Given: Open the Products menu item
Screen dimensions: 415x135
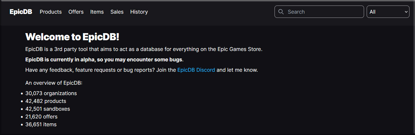Looking at the screenshot, I should point(51,12).
